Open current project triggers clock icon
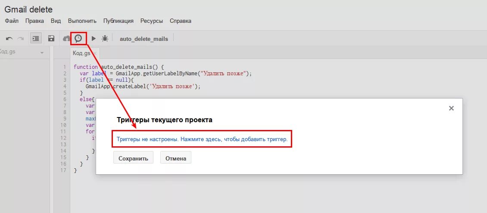Image resolution: width=487 pixels, height=213 pixels. (78, 38)
